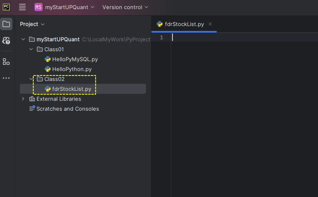
Task: Select External Libraries item
Action: click(59, 99)
